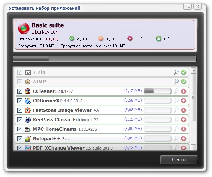Click the orange update arrow icon beside 0 / 0
The image size is (212, 177).
pyautogui.click(x=101, y=39)
